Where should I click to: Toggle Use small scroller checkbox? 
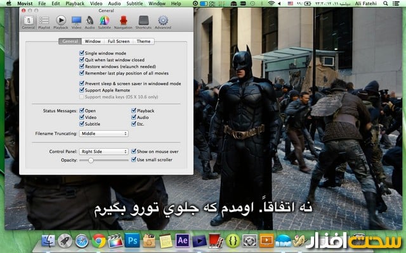(133, 161)
